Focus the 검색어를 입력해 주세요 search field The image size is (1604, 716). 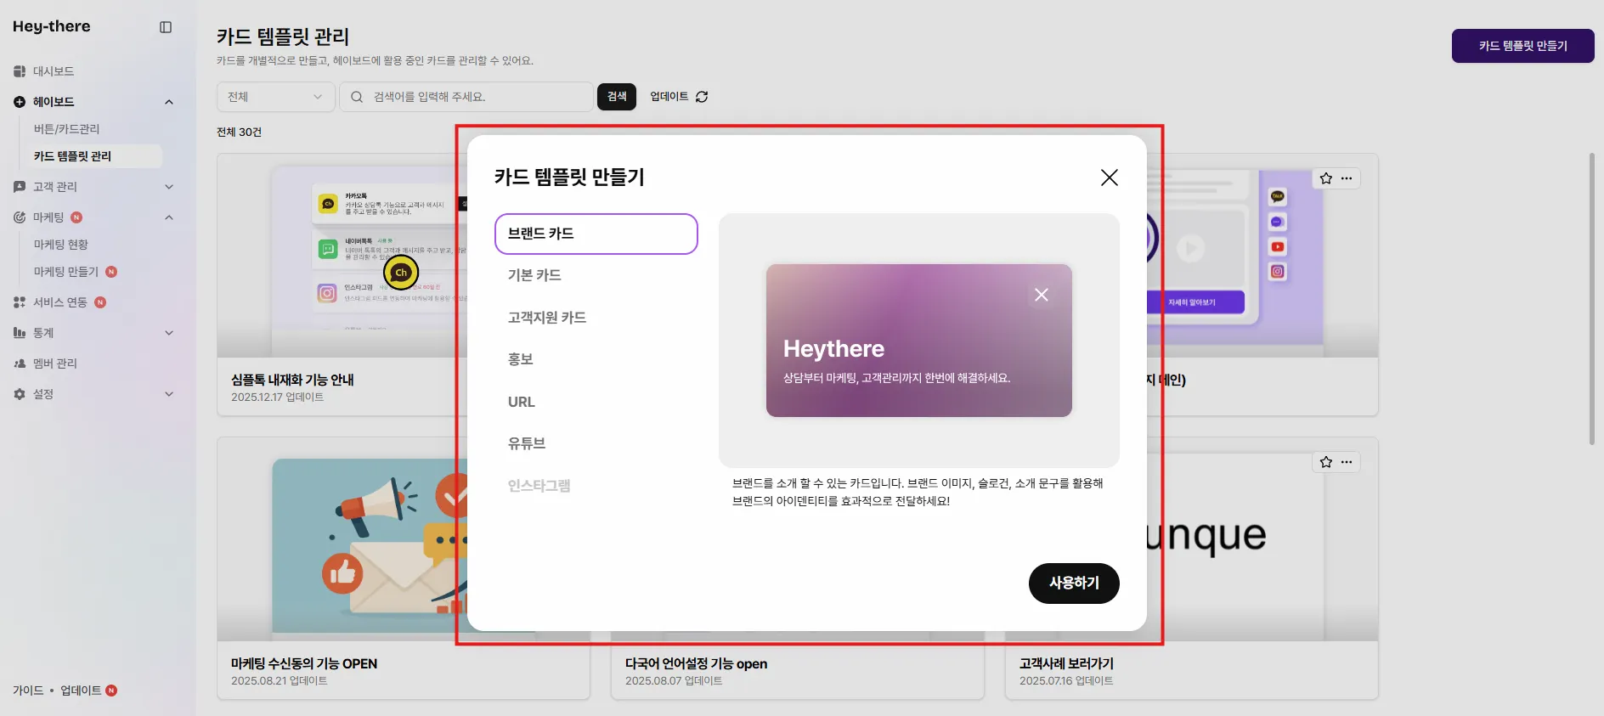pyautogui.click(x=466, y=97)
